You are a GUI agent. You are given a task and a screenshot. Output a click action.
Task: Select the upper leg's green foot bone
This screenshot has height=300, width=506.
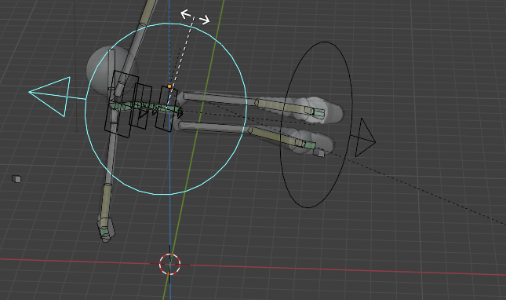pyautogui.click(x=319, y=113)
